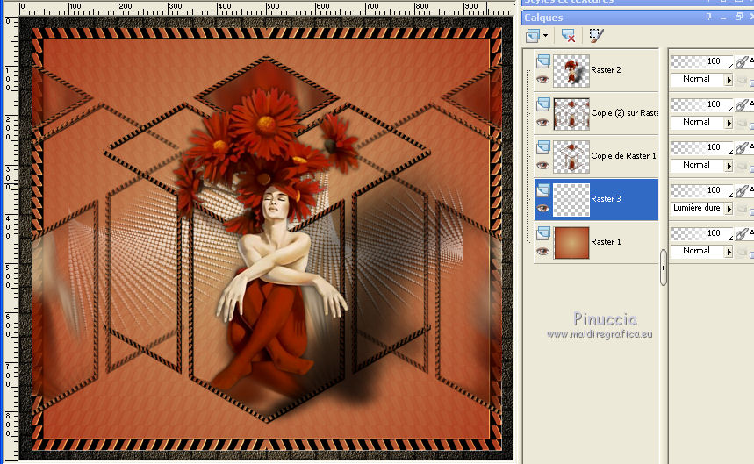
Task: Toggle link icon in Copie (2) sur Raster row
Action: (x=742, y=104)
